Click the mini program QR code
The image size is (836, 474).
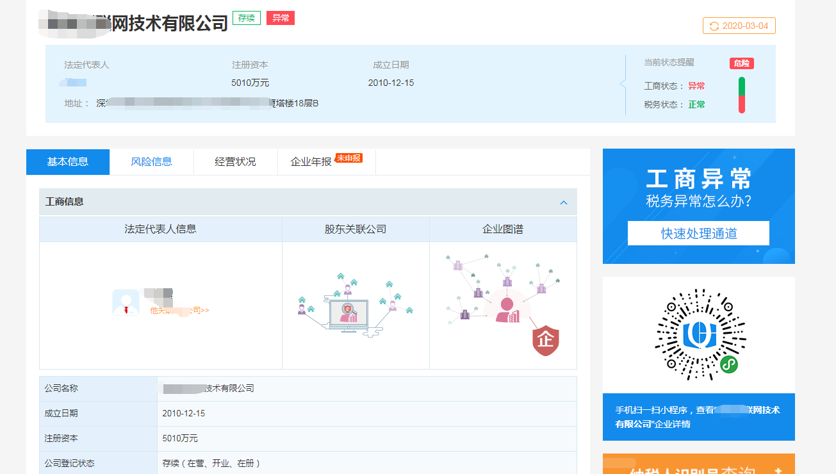click(699, 335)
